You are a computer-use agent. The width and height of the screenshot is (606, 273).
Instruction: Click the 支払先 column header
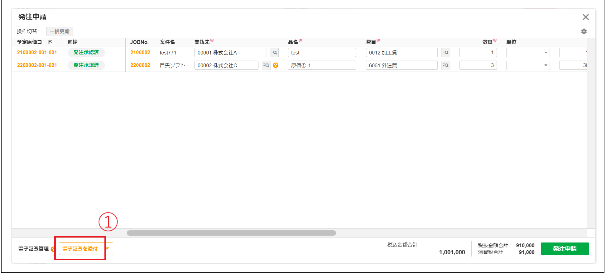pyautogui.click(x=202, y=42)
